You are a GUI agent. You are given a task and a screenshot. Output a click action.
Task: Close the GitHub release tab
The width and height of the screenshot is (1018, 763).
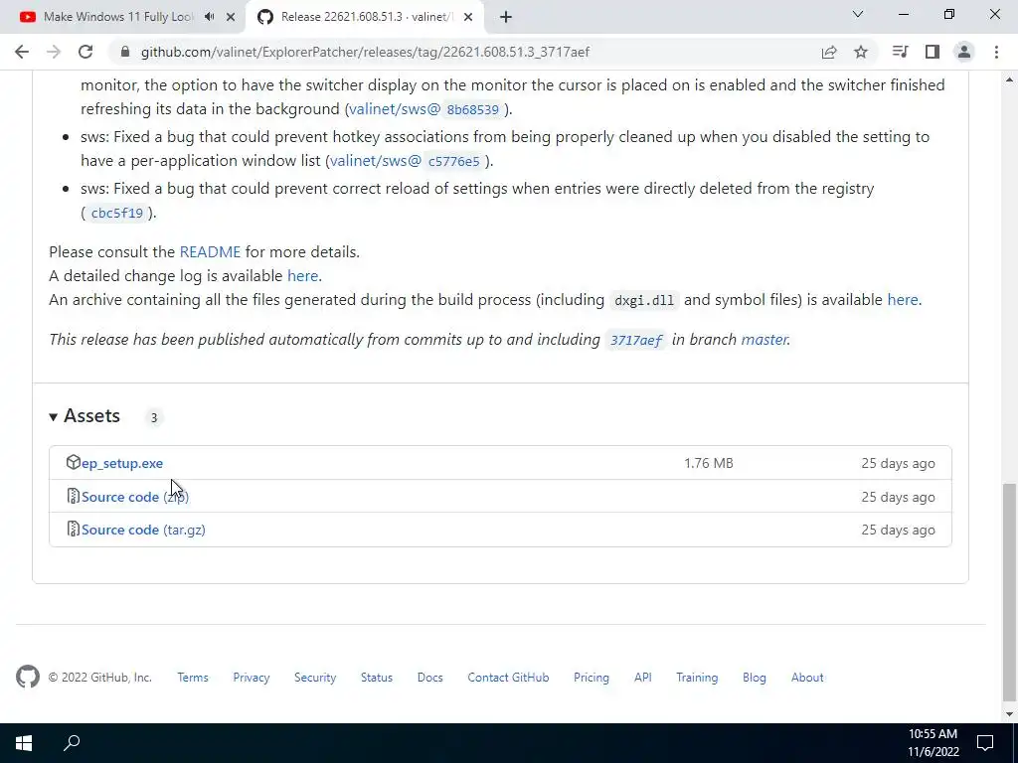(468, 18)
